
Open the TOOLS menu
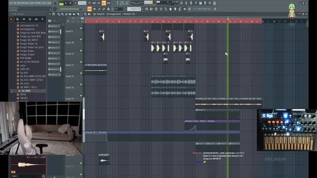(x=44, y=3)
